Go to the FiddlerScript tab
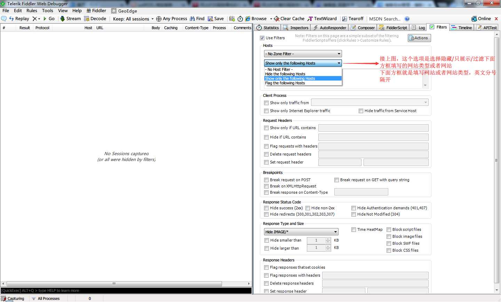The width and height of the screenshot is (501, 302). [393, 28]
